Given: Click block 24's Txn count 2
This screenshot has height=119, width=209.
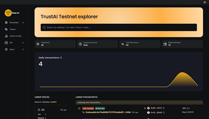Looking at the screenshot, I should pos(45,114).
